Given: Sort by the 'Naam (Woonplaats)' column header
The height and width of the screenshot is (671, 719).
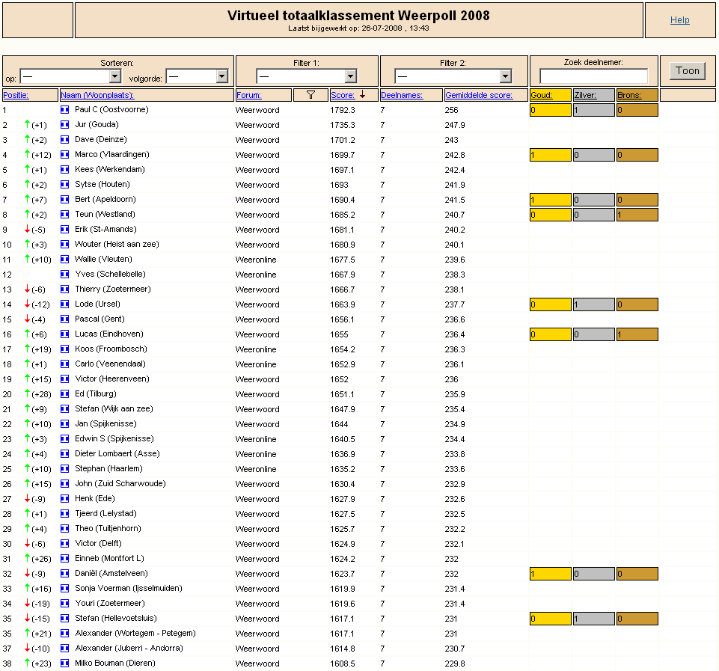Looking at the screenshot, I should pos(97,95).
